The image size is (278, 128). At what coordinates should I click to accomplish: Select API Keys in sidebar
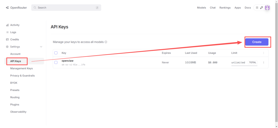(x=16, y=61)
